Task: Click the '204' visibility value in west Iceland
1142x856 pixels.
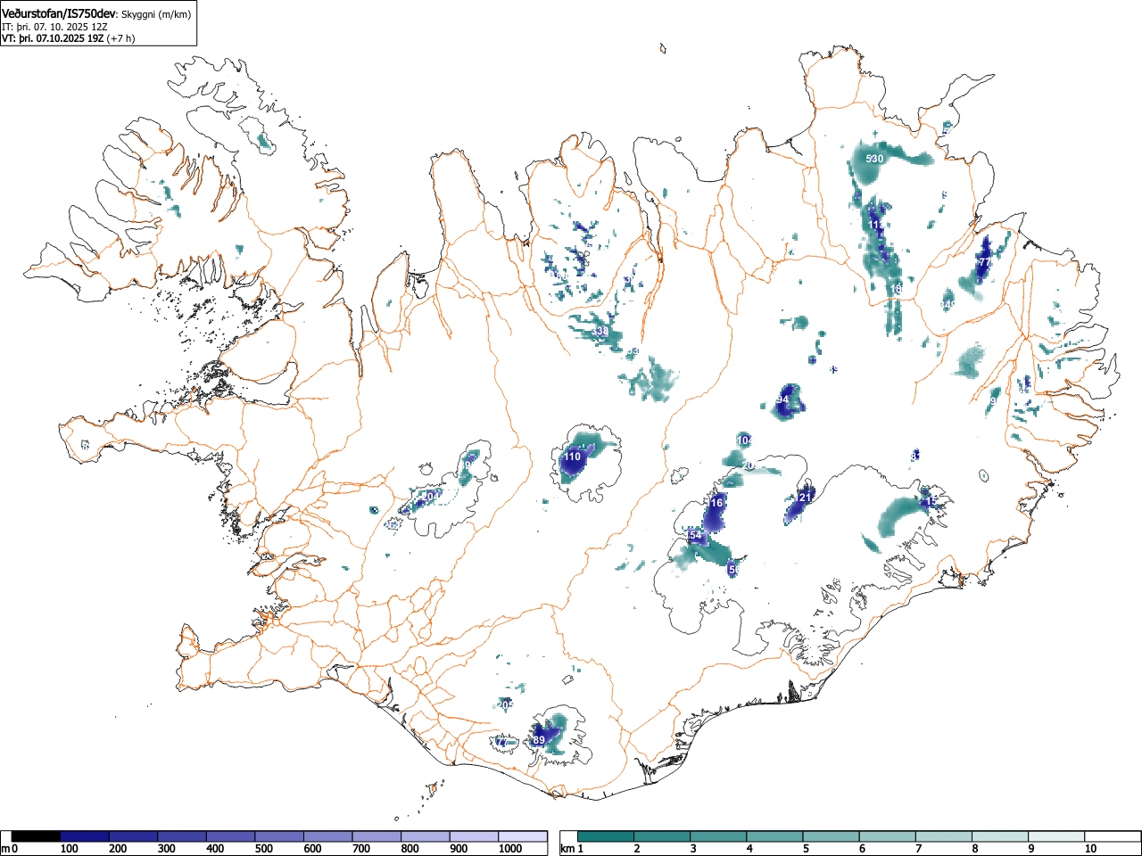Action: pyautogui.click(x=430, y=497)
